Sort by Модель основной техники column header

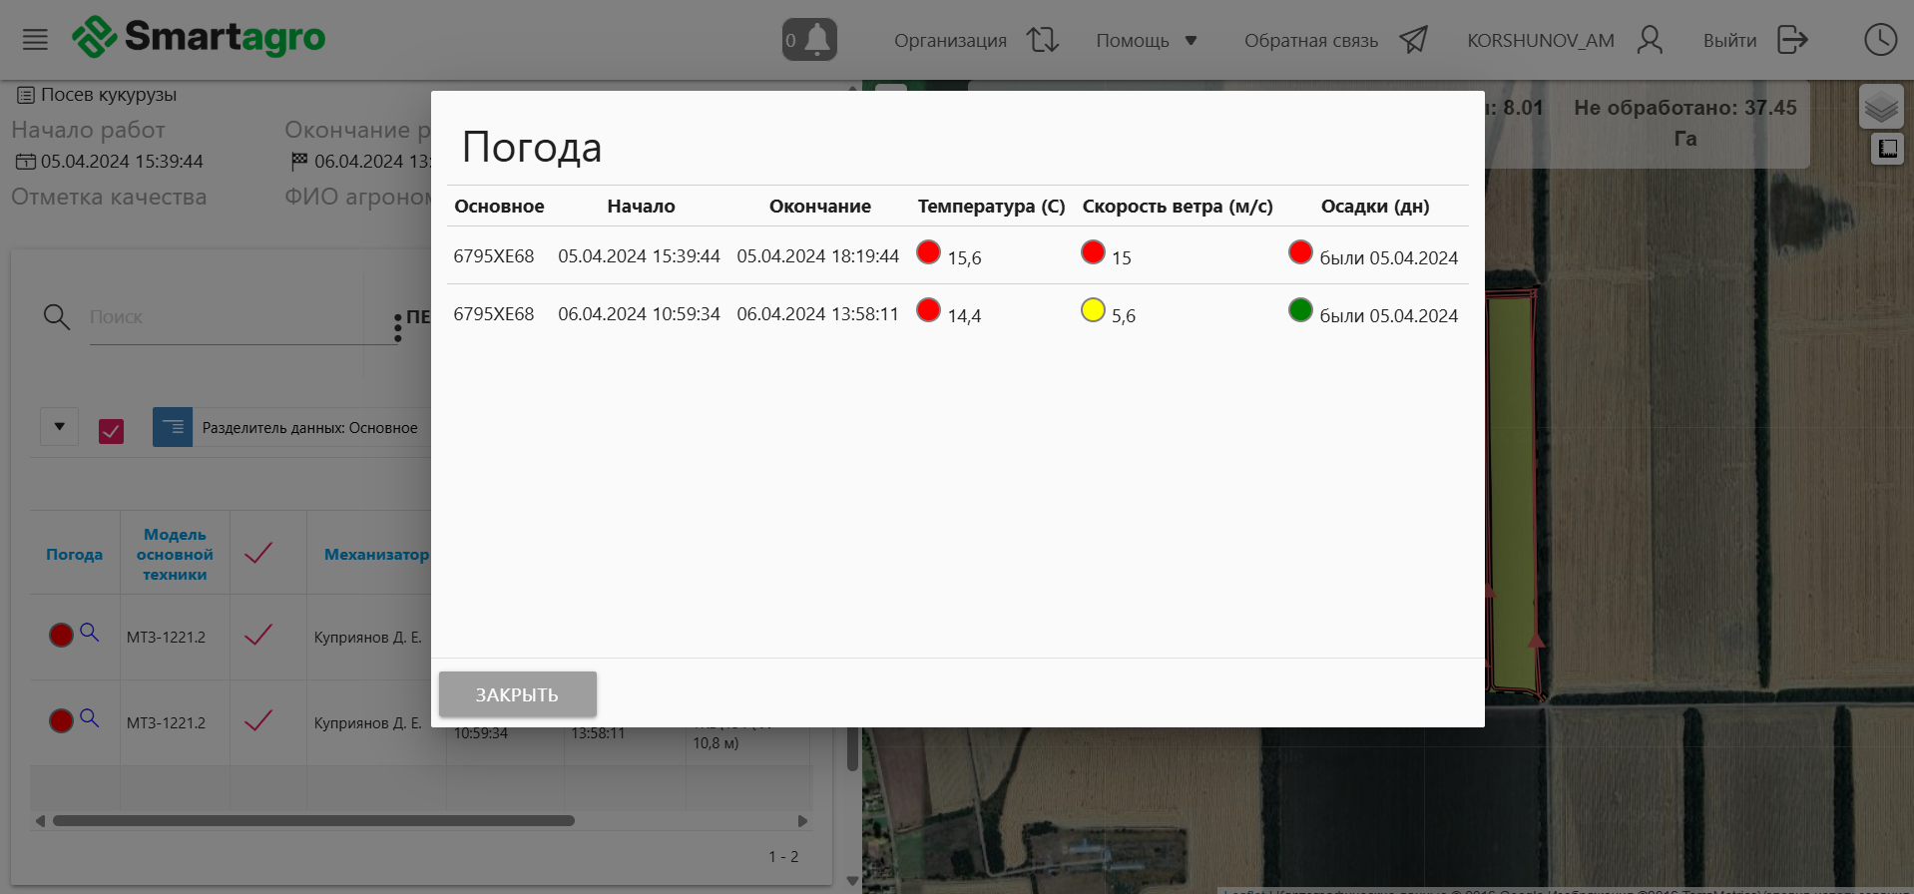175,555
